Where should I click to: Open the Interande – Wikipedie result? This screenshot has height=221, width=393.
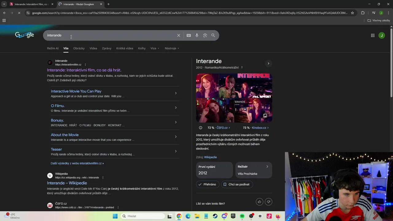point(67,183)
